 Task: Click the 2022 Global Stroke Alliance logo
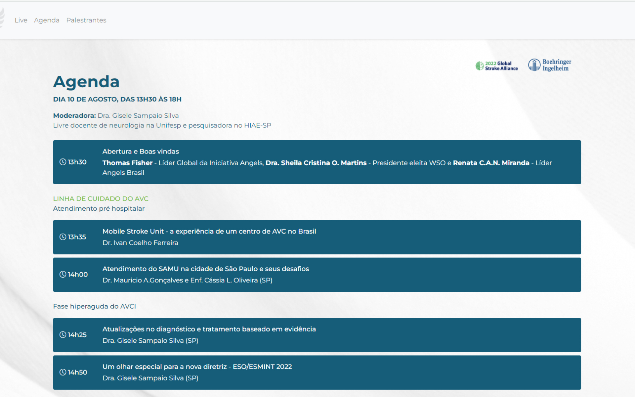click(497, 66)
